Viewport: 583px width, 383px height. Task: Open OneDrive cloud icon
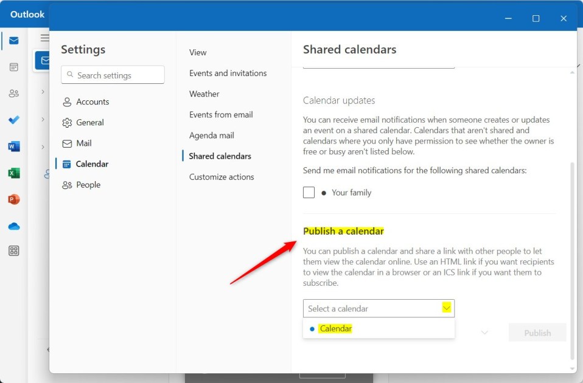[14, 226]
